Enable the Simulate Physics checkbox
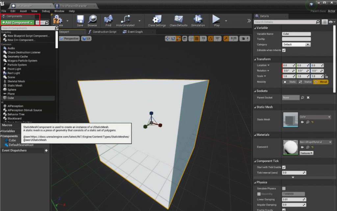Screen dimensions: 337x211 pyautogui.click(x=284, y=188)
